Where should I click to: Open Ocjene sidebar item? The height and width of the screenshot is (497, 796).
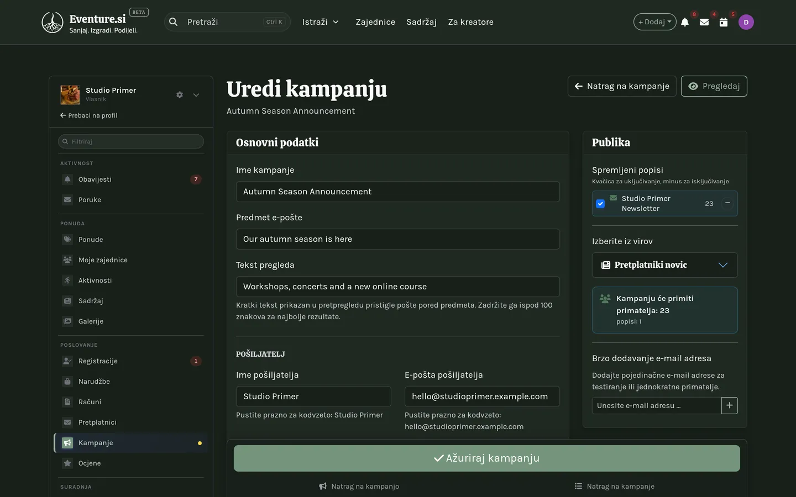point(131,463)
